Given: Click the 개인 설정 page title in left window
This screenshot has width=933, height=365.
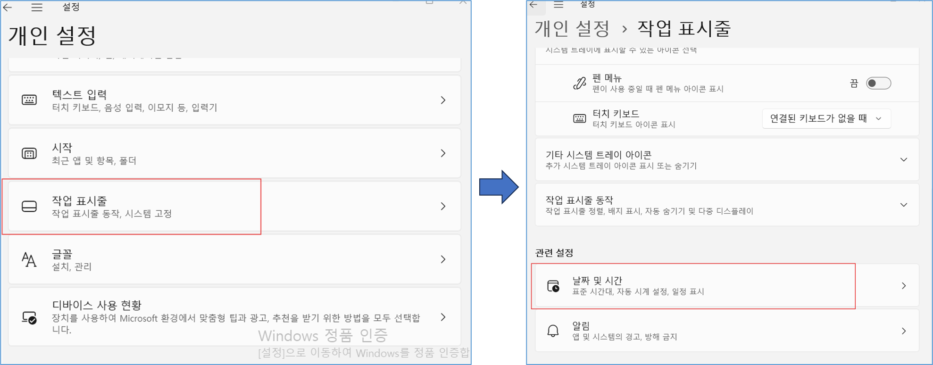Looking at the screenshot, I should [x=52, y=35].
